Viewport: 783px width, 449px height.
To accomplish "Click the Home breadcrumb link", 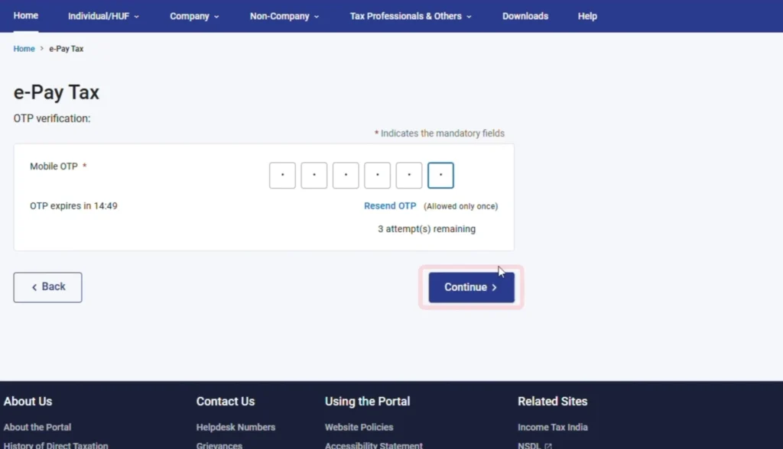I will 24,49.
